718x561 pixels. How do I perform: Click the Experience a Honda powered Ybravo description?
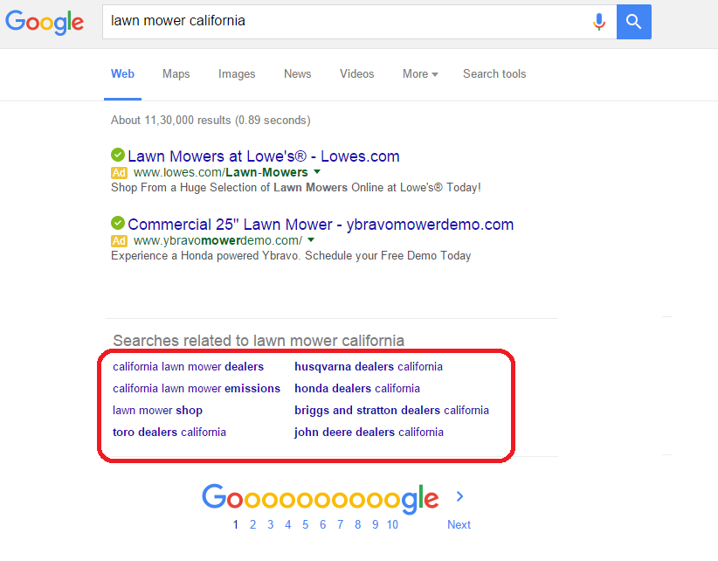point(291,256)
